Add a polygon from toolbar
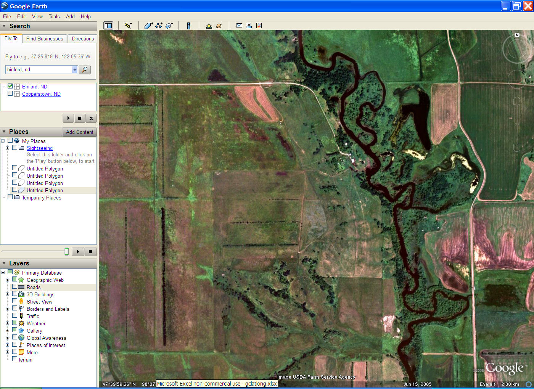The width and height of the screenshot is (534, 389). click(x=149, y=26)
